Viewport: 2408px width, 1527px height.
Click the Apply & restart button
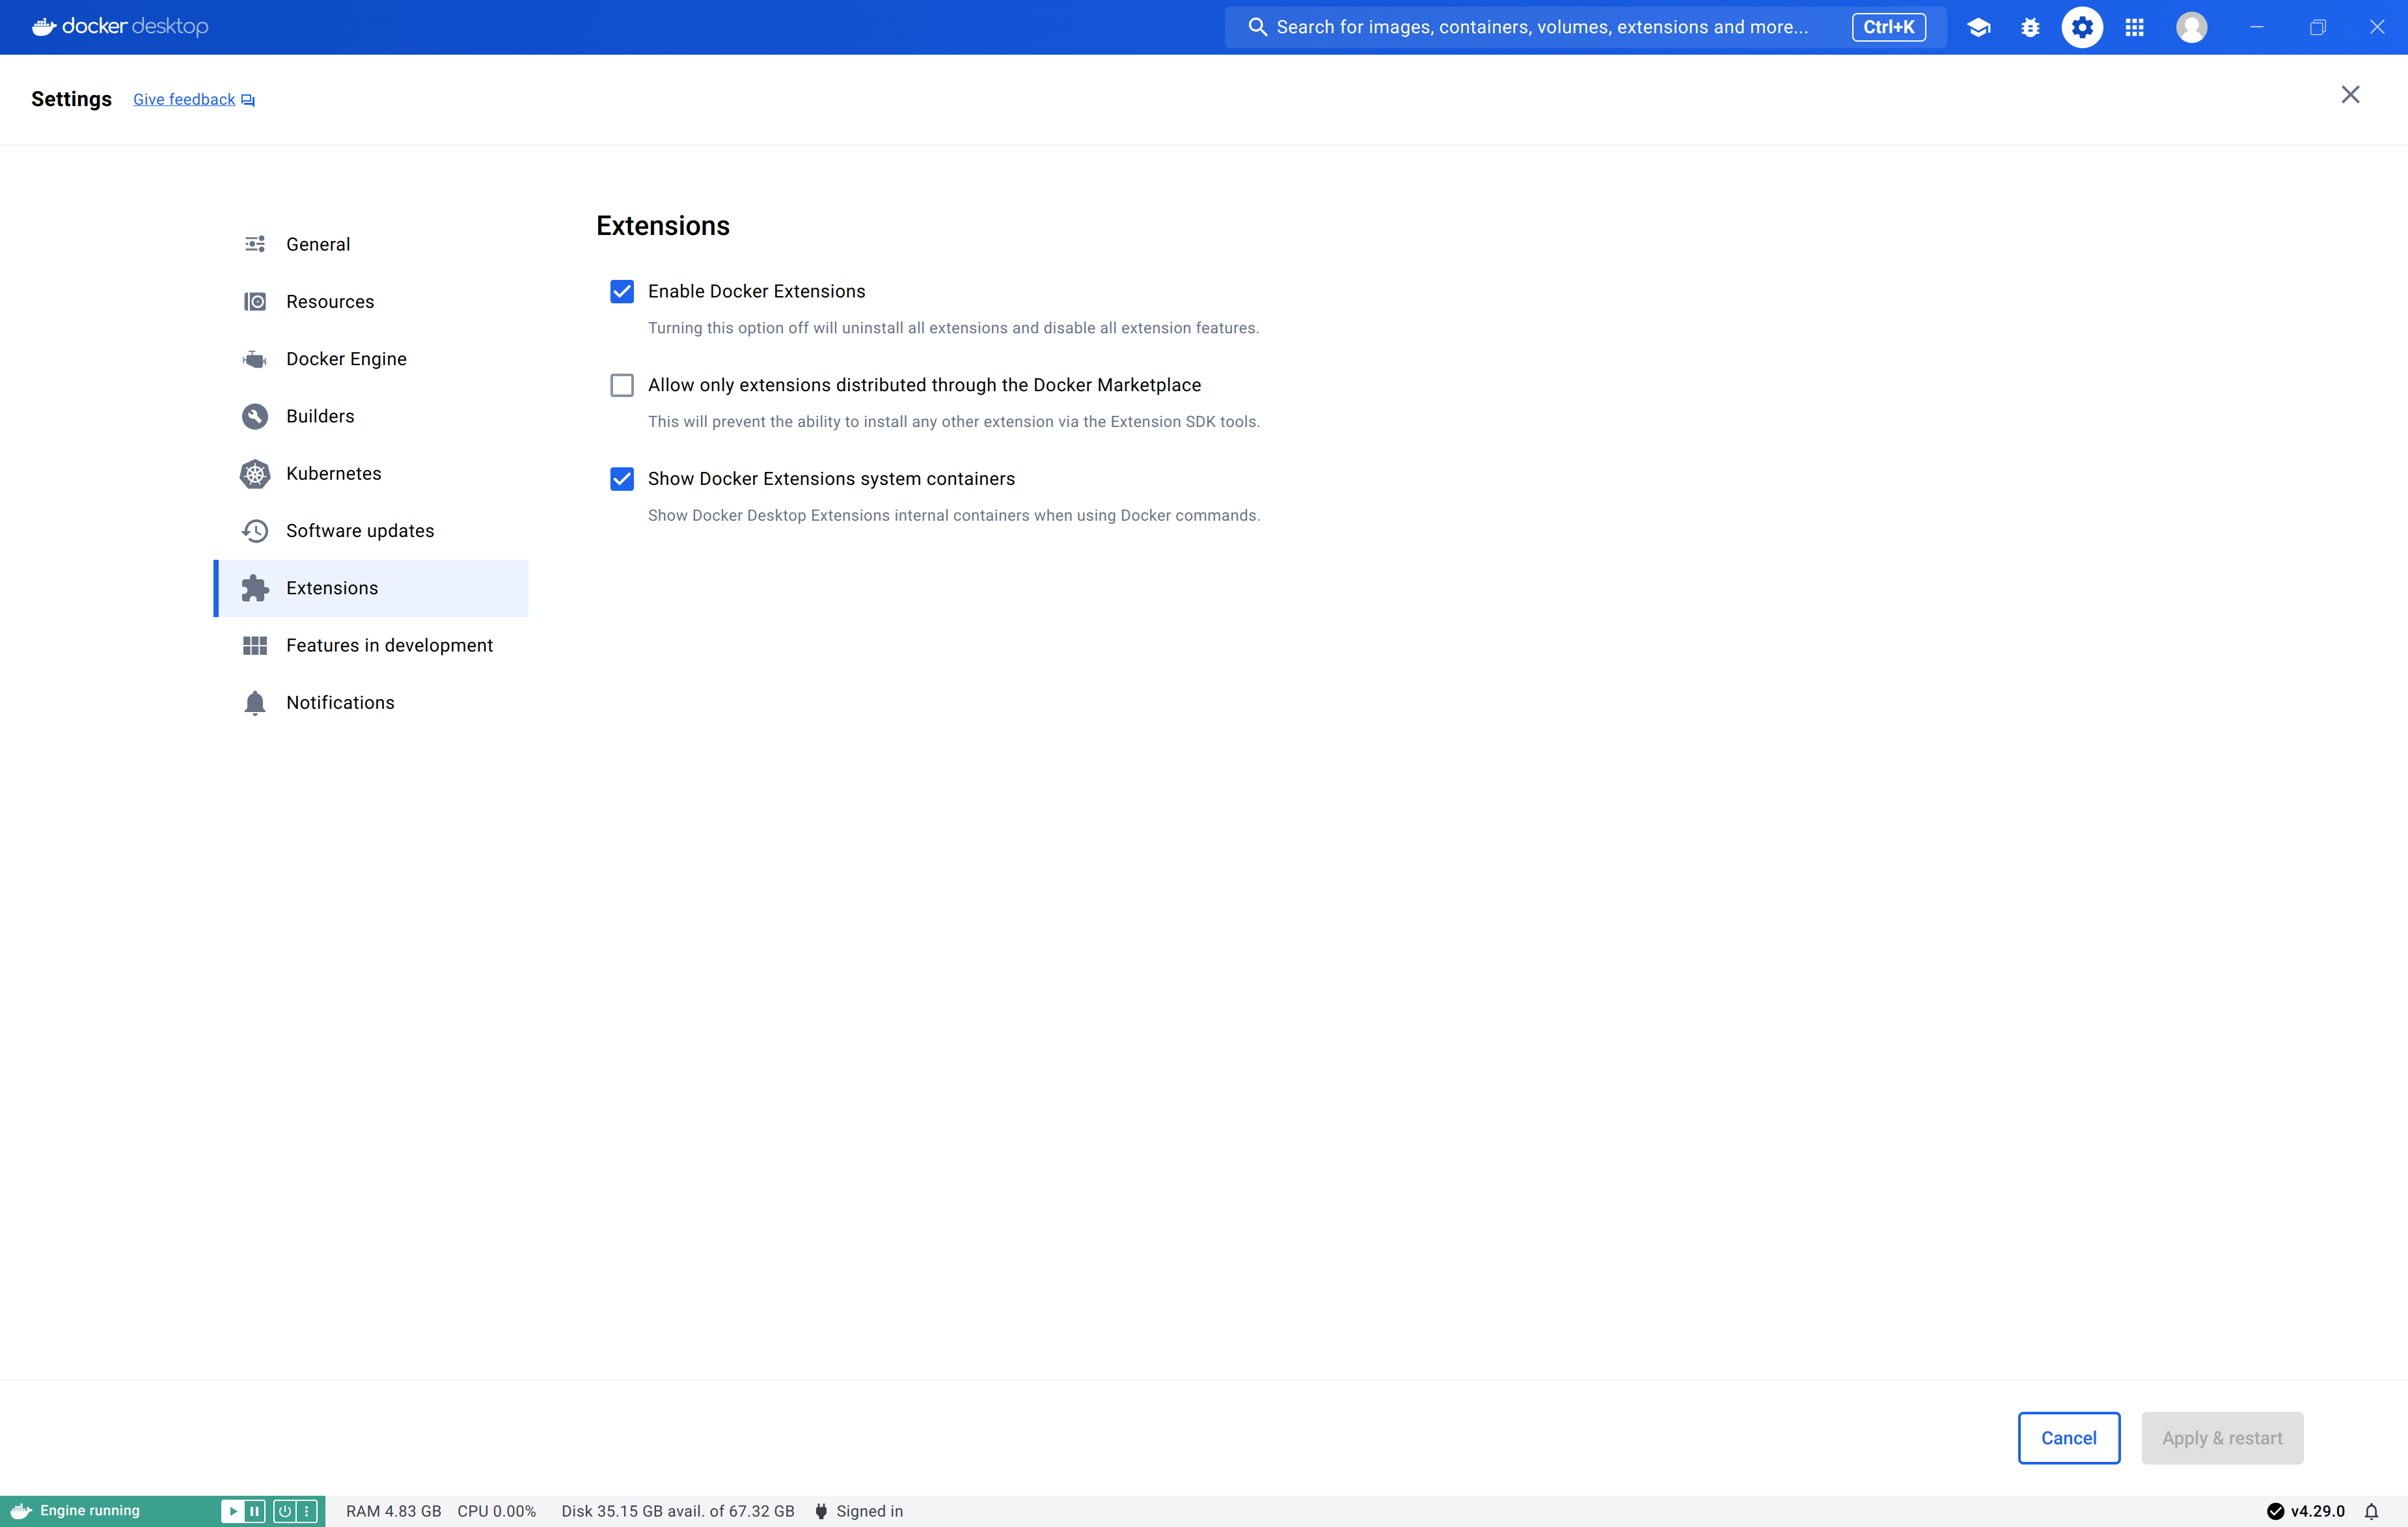click(x=2222, y=1438)
